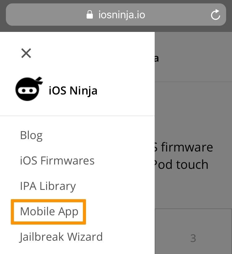The height and width of the screenshot is (254, 232).
Task: Click the divider line below the logo
Action: 77,116
